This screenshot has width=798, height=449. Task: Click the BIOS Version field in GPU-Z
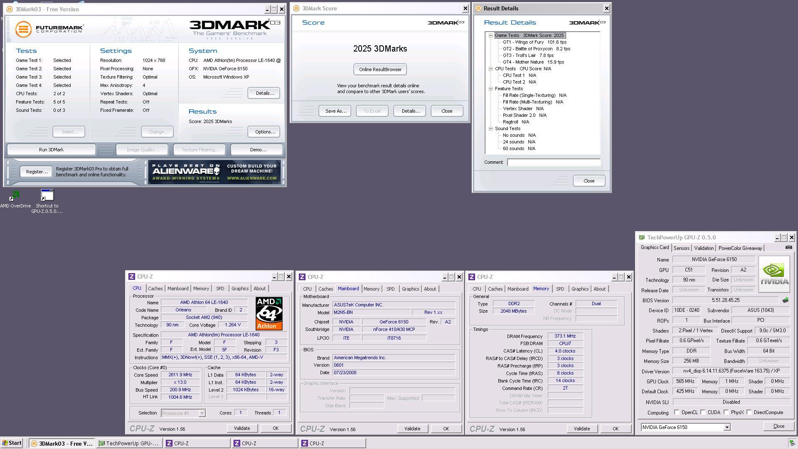coord(725,300)
